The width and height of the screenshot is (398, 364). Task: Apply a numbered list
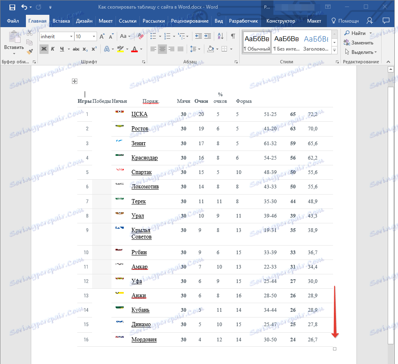coord(167,36)
